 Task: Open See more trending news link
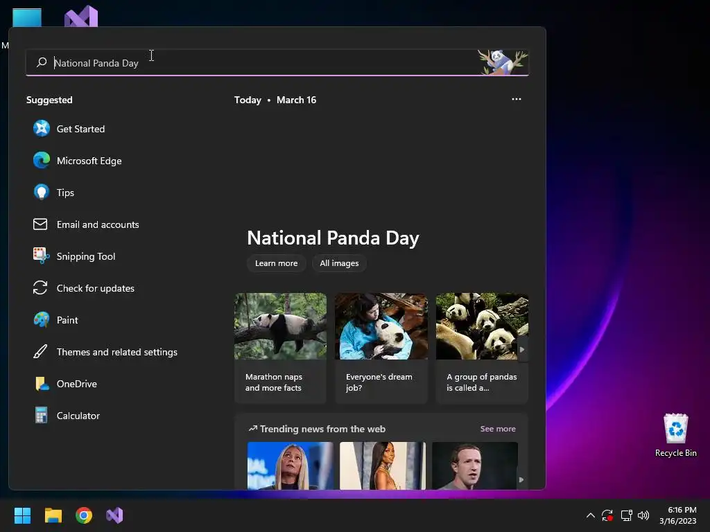pyautogui.click(x=498, y=428)
